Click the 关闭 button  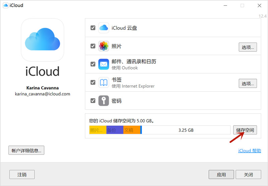(248, 175)
